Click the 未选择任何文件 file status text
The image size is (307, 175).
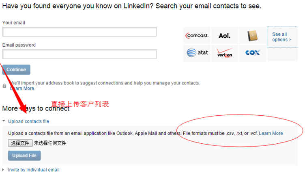point(50,143)
